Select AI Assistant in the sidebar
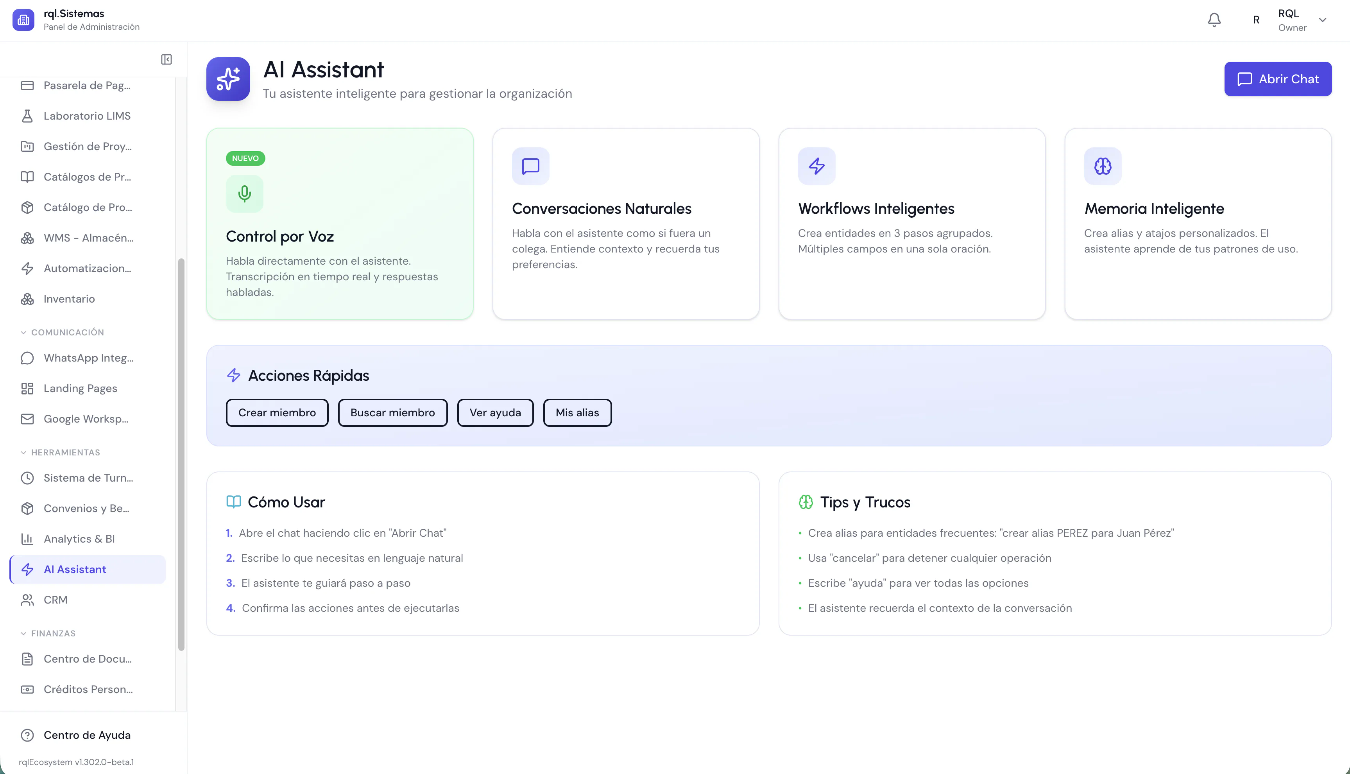This screenshot has width=1350, height=774. 88,569
